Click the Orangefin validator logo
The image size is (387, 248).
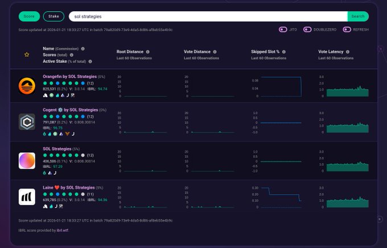pyautogui.click(x=27, y=86)
